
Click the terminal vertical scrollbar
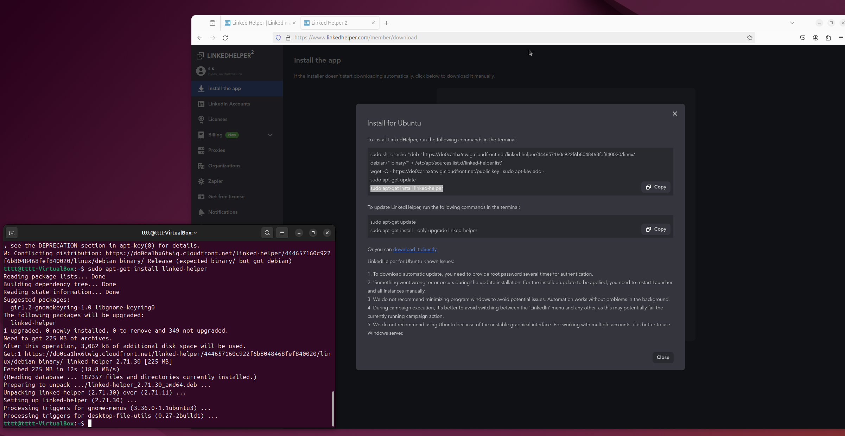coord(333,409)
